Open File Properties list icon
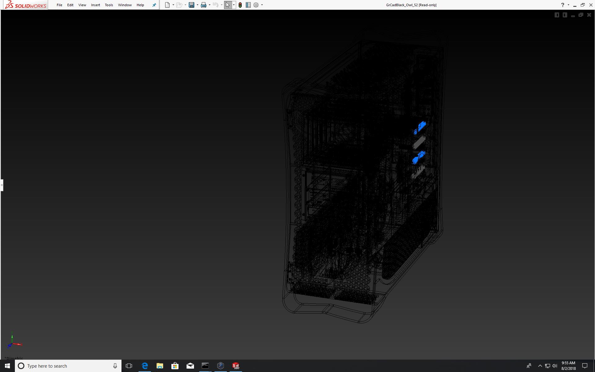This screenshot has height=372, width=595. [248, 5]
